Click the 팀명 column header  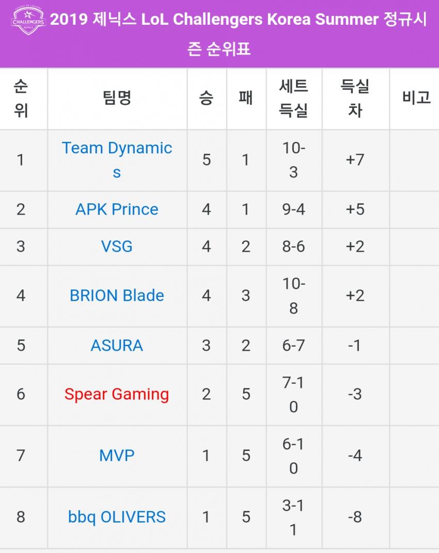coord(117,99)
